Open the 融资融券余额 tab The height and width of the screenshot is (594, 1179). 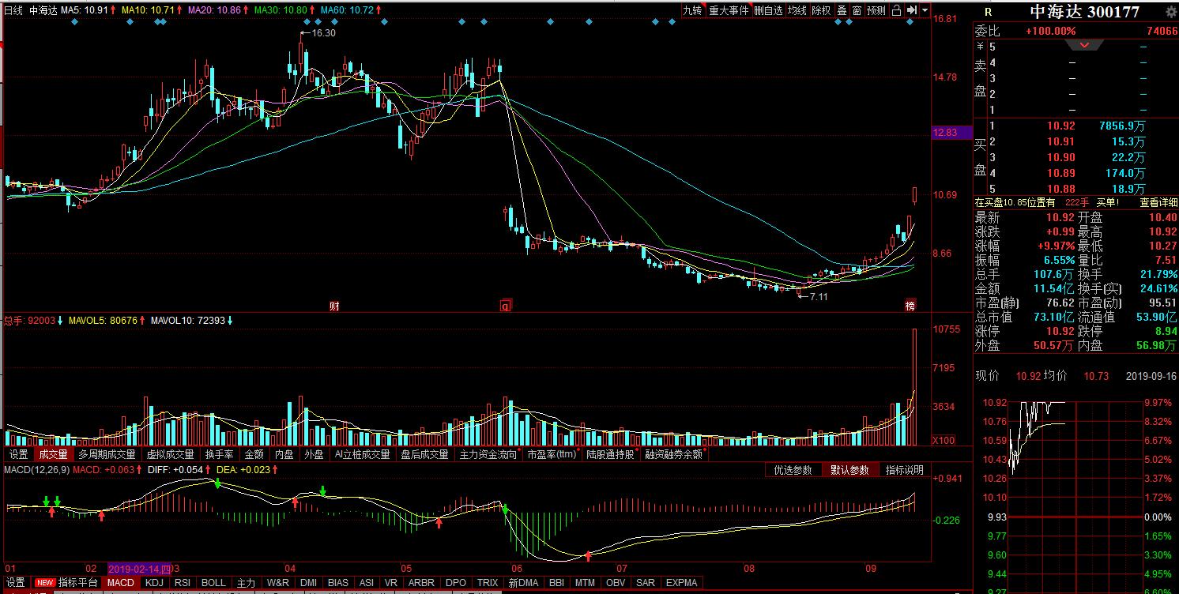(673, 454)
